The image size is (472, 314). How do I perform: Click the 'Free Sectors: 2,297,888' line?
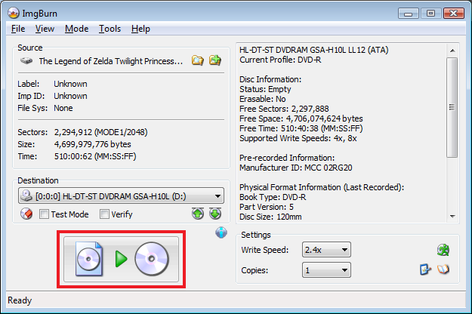click(x=284, y=109)
